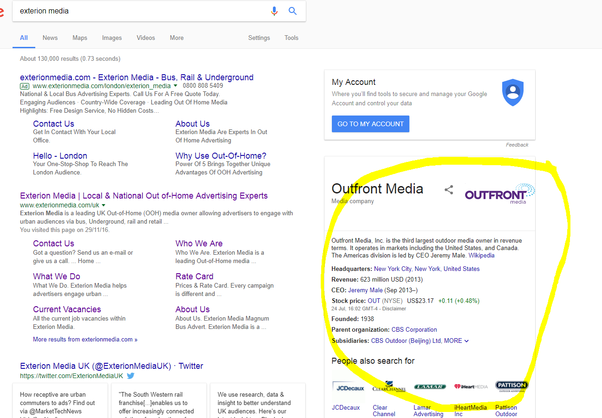Viewport: 602px width, 418px height.
Task: Click the voice search microphone icon
Action: click(x=274, y=11)
